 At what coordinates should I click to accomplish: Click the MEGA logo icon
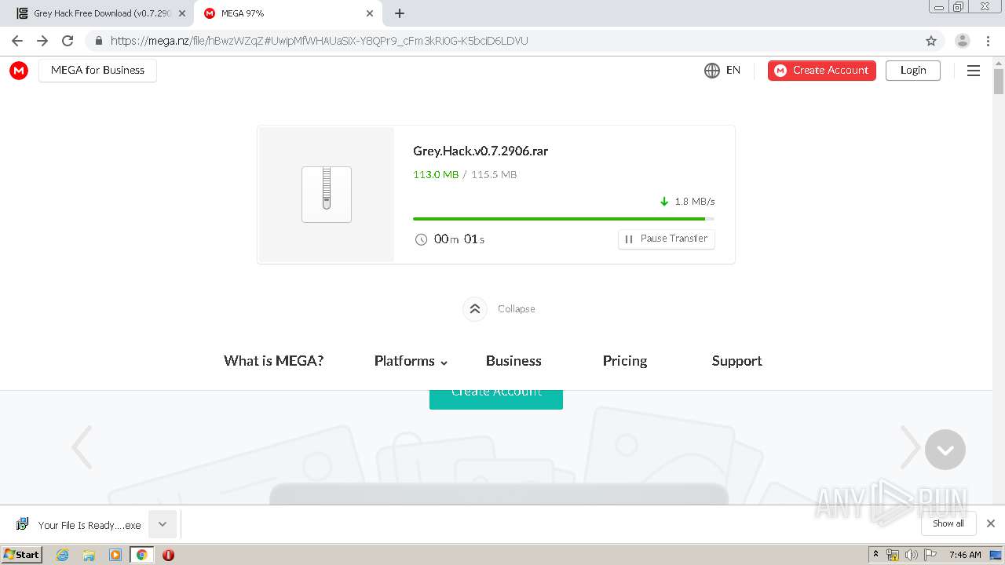pos(19,71)
